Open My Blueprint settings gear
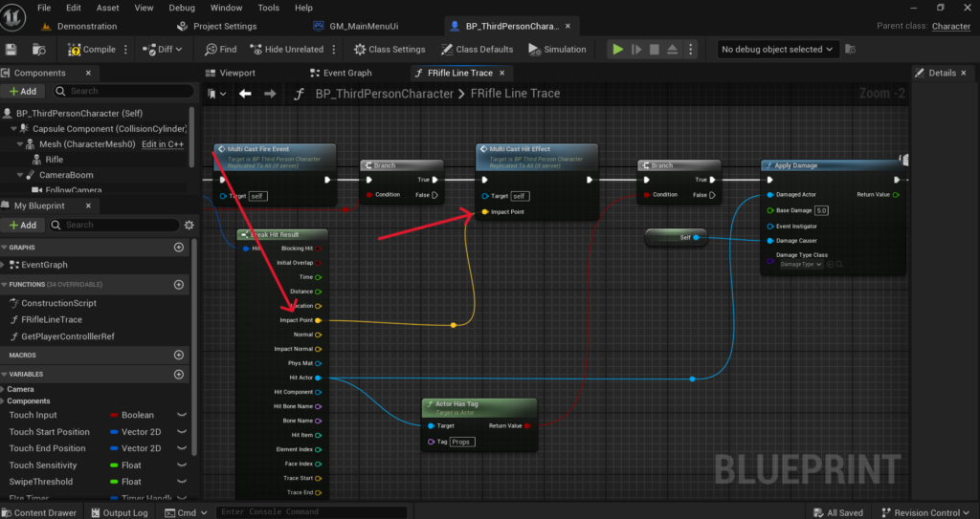The width and height of the screenshot is (980, 519). (189, 225)
